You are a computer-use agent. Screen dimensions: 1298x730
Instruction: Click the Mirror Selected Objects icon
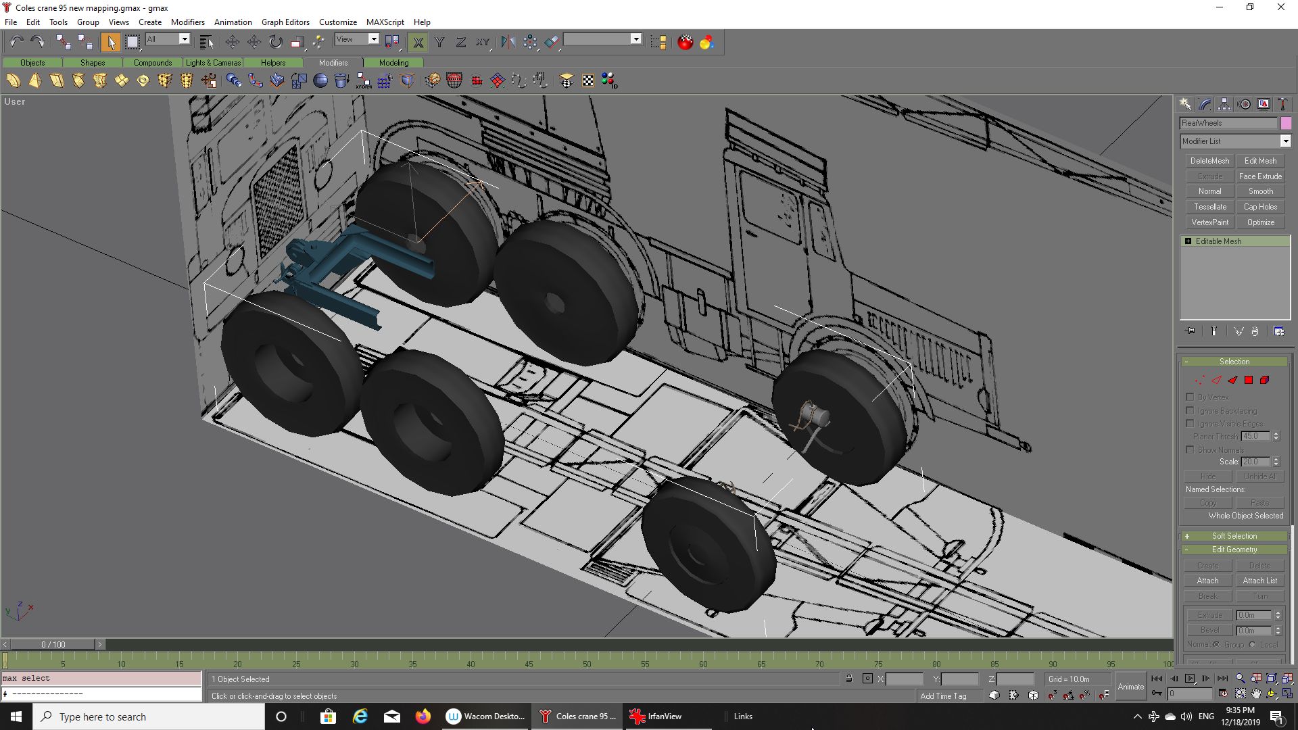pos(508,43)
